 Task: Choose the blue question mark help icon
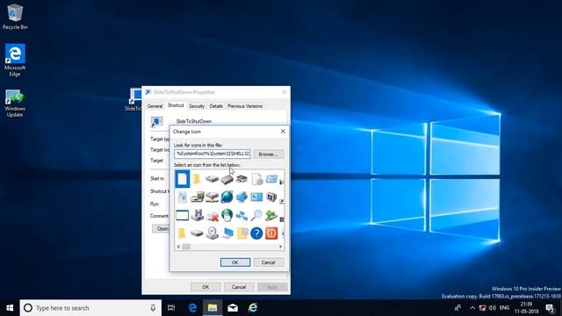256,233
